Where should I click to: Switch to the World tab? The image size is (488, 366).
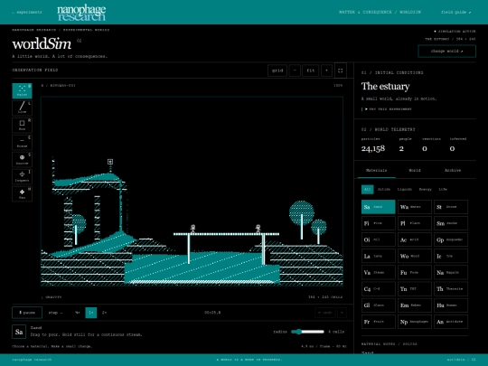415,170
